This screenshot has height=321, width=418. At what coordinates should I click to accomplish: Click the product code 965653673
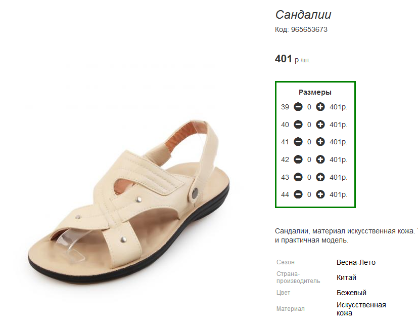(x=309, y=29)
